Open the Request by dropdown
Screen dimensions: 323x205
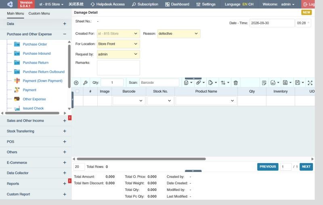tap(118, 54)
